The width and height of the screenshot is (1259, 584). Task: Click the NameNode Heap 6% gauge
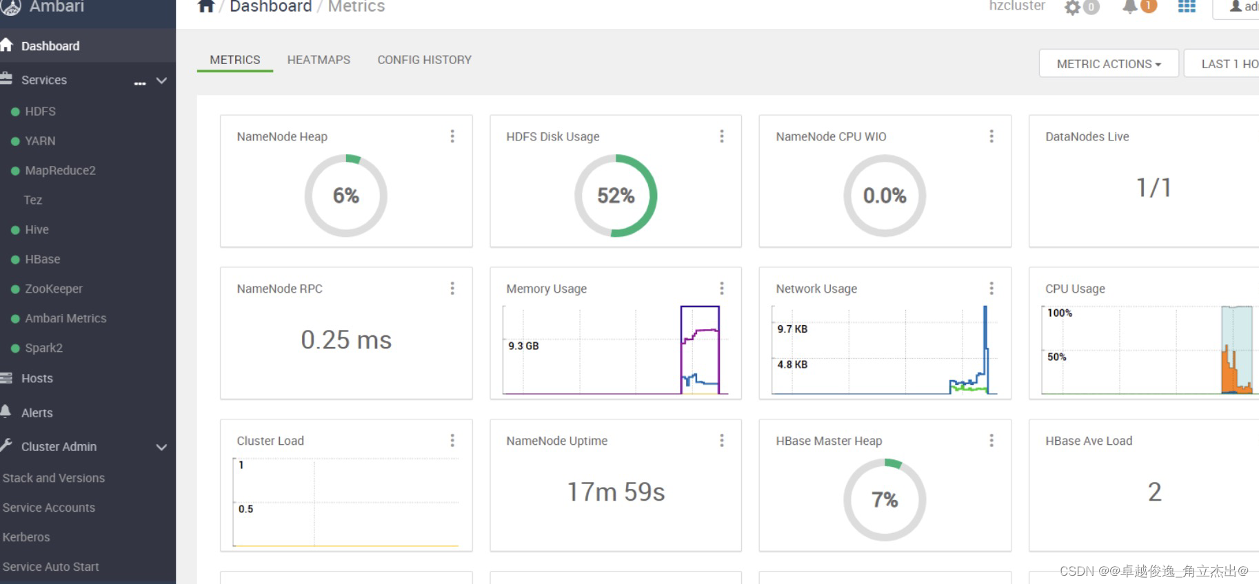click(x=346, y=196)
